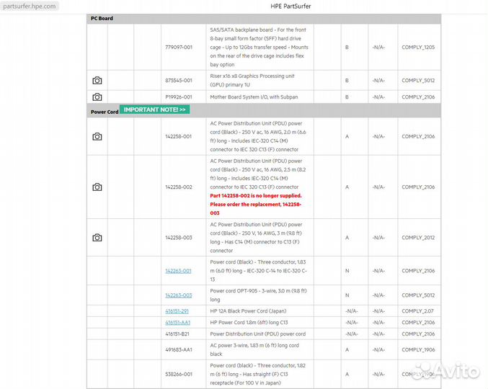Select the Power Cord section header

[105, 112]
